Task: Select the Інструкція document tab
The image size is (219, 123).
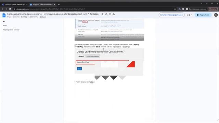Action: click(42, 4)
